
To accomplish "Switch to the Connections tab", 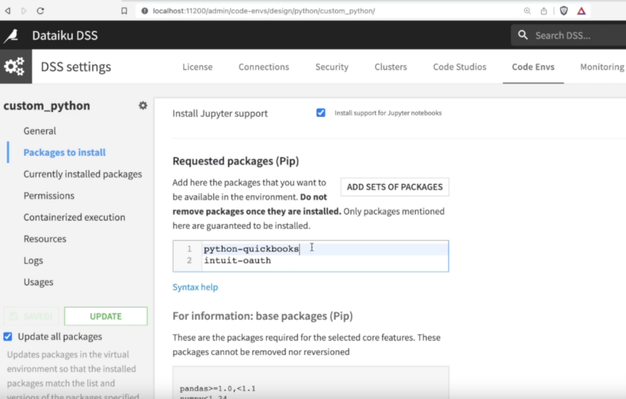I will tap(264, 67).
